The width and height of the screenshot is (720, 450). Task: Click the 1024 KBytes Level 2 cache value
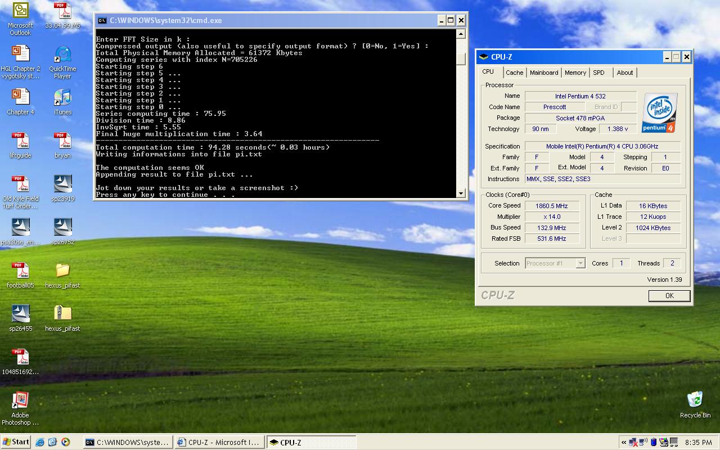653,228
